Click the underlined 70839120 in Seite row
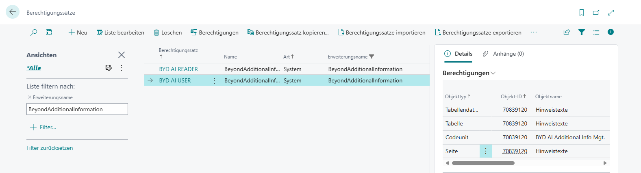The width and height of the screenshot is (641, 173). (515, 151)
